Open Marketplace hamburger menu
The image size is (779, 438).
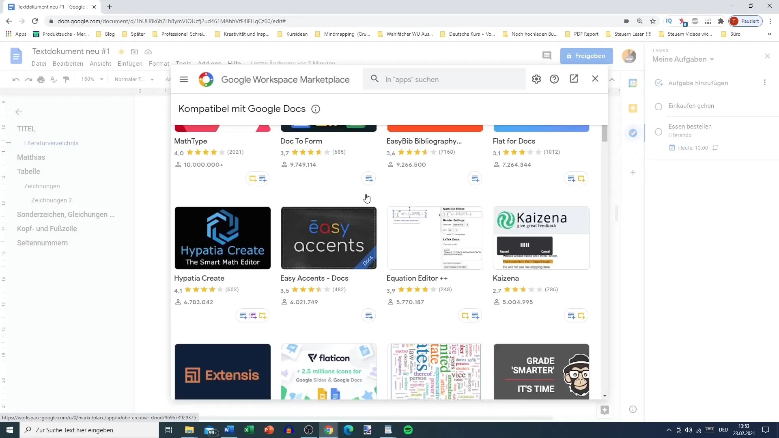(184, 79)
